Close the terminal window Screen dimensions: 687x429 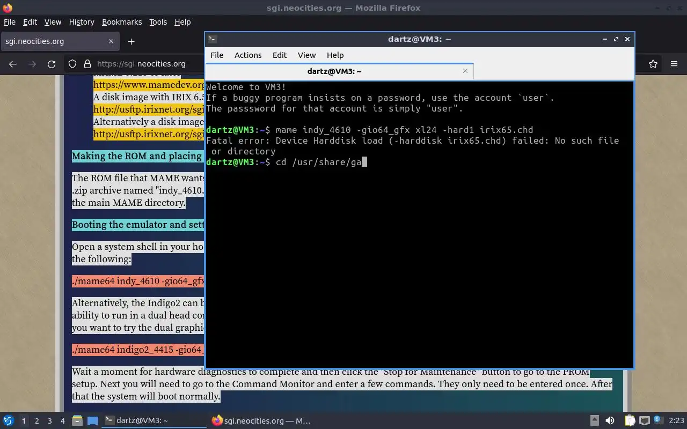click(x=627, y=39)
